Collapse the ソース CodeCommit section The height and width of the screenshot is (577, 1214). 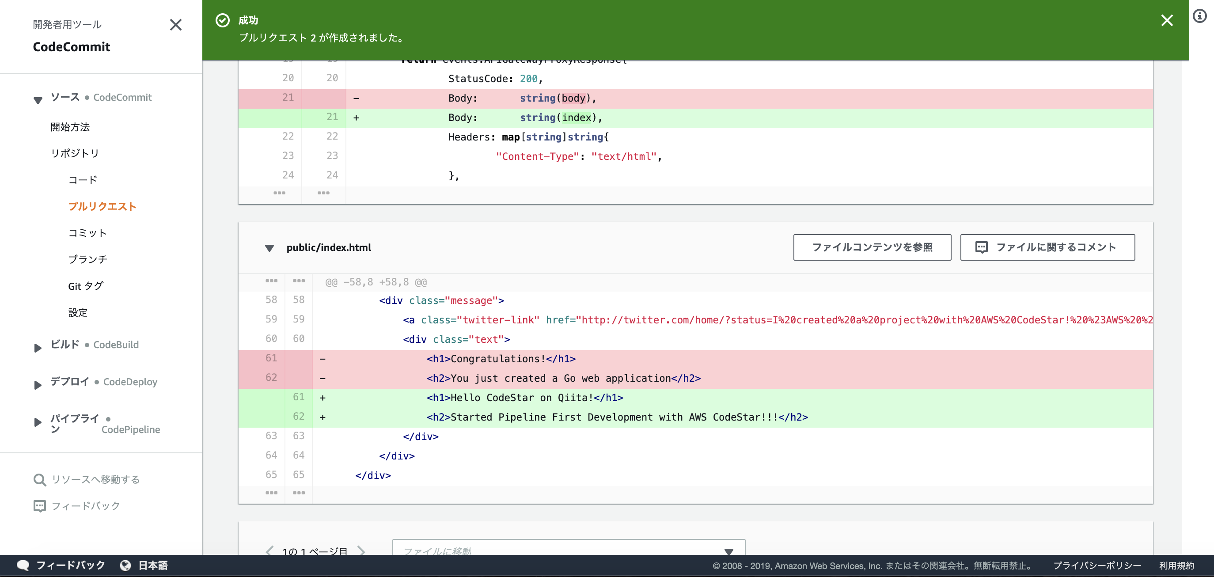38,99
